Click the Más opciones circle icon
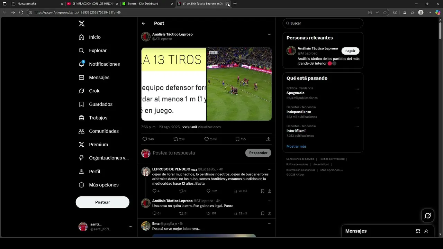Viewport: 443px width, 249px height. 82,185
